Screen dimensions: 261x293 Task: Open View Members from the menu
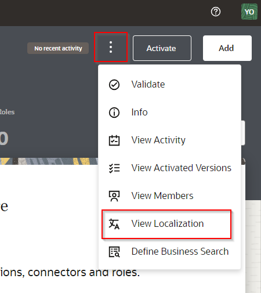169,196
